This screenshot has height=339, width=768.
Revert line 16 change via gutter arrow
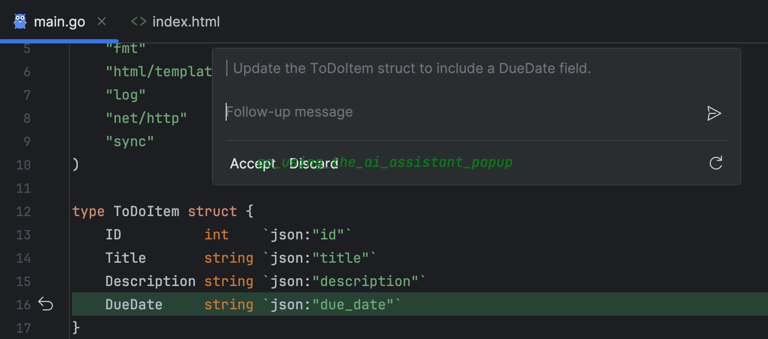coord(46,304)
